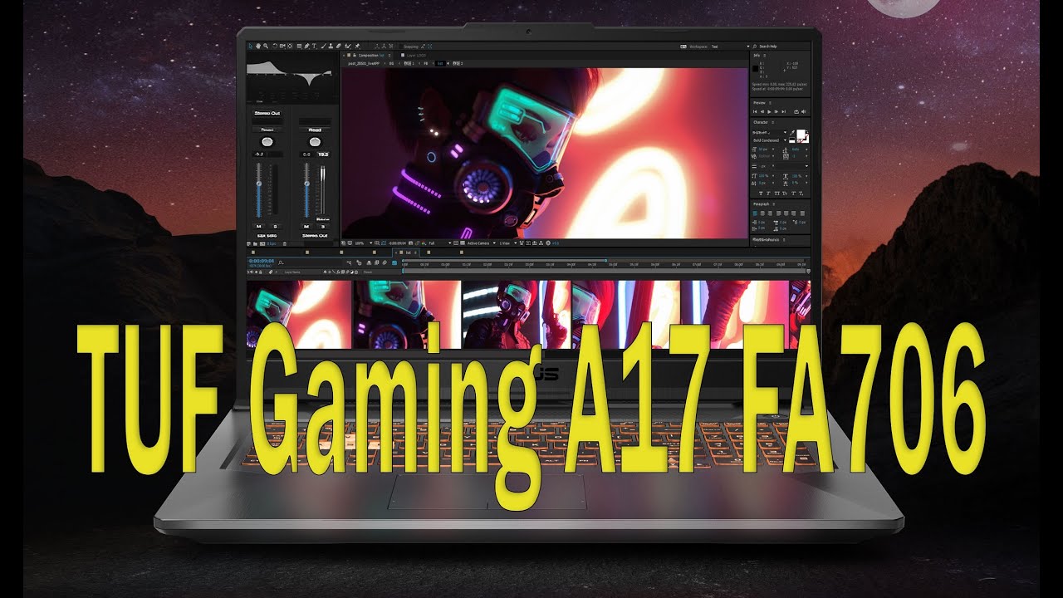
Task: Jump to the first frame in Preview
Action: [755, 112]
